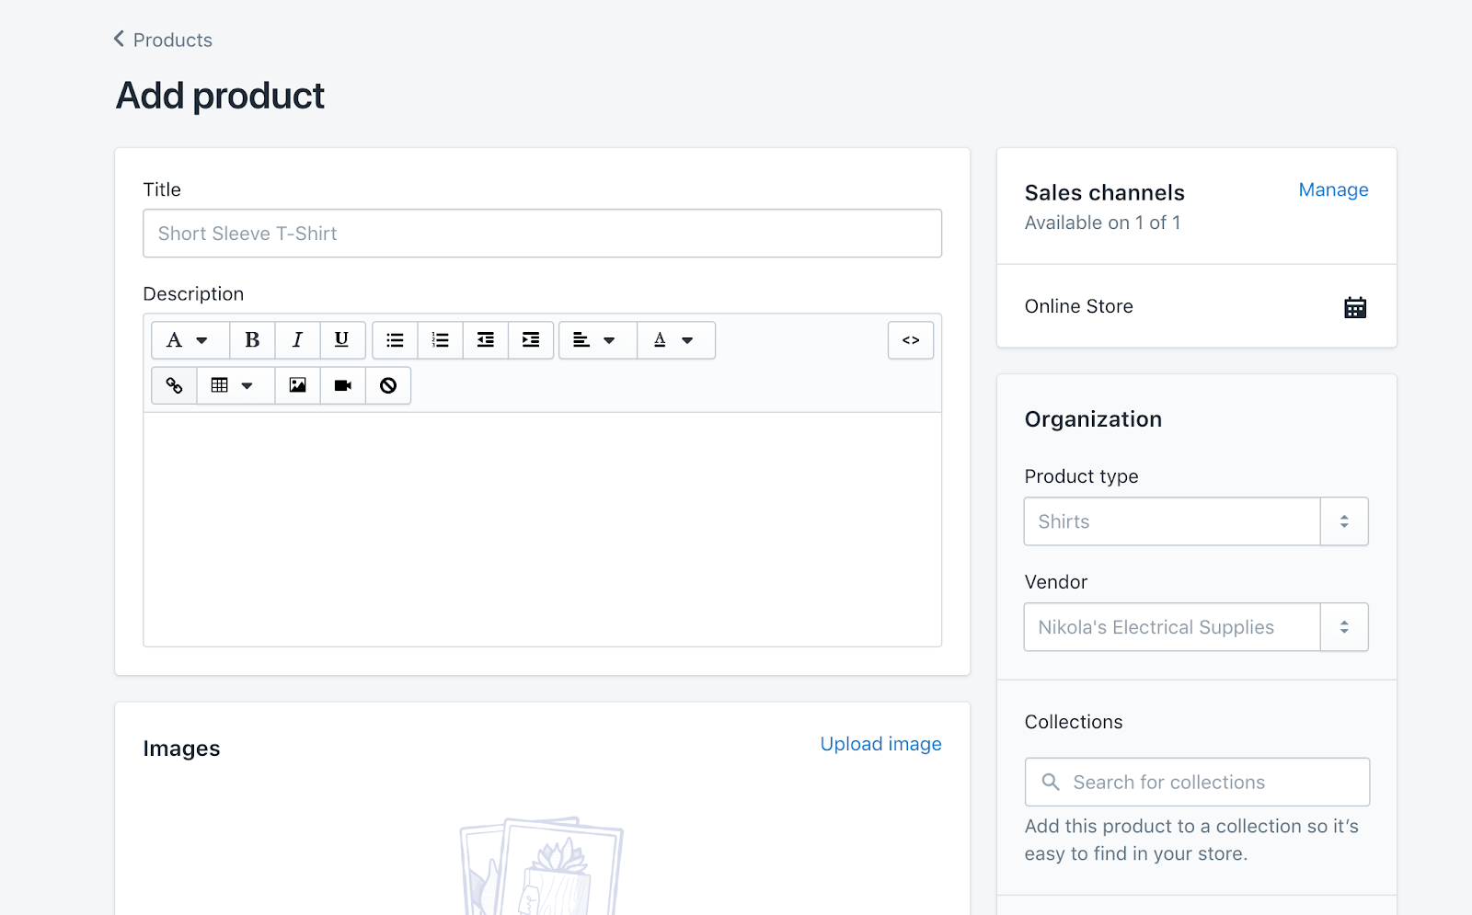Open the text alignment dropdown

[x=595, y=340]
